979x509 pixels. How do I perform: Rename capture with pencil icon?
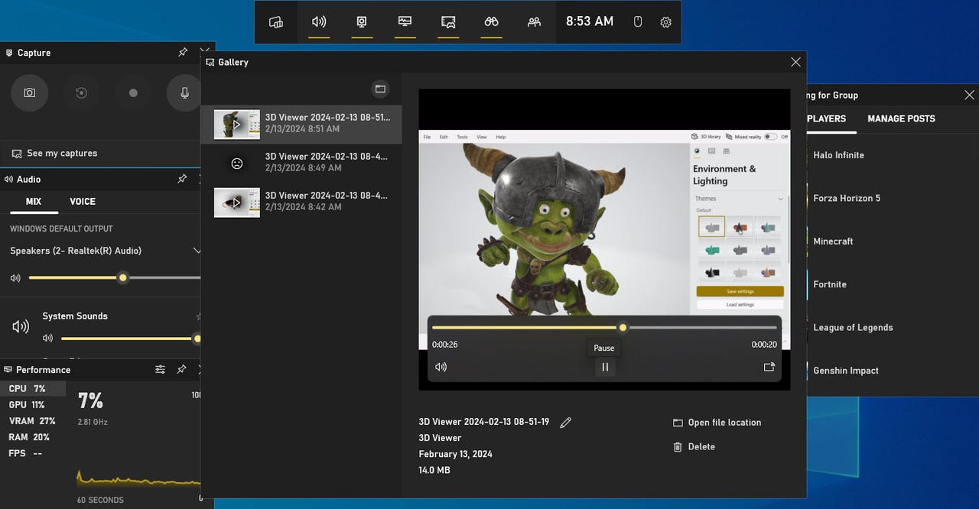(x=565, y=423)
